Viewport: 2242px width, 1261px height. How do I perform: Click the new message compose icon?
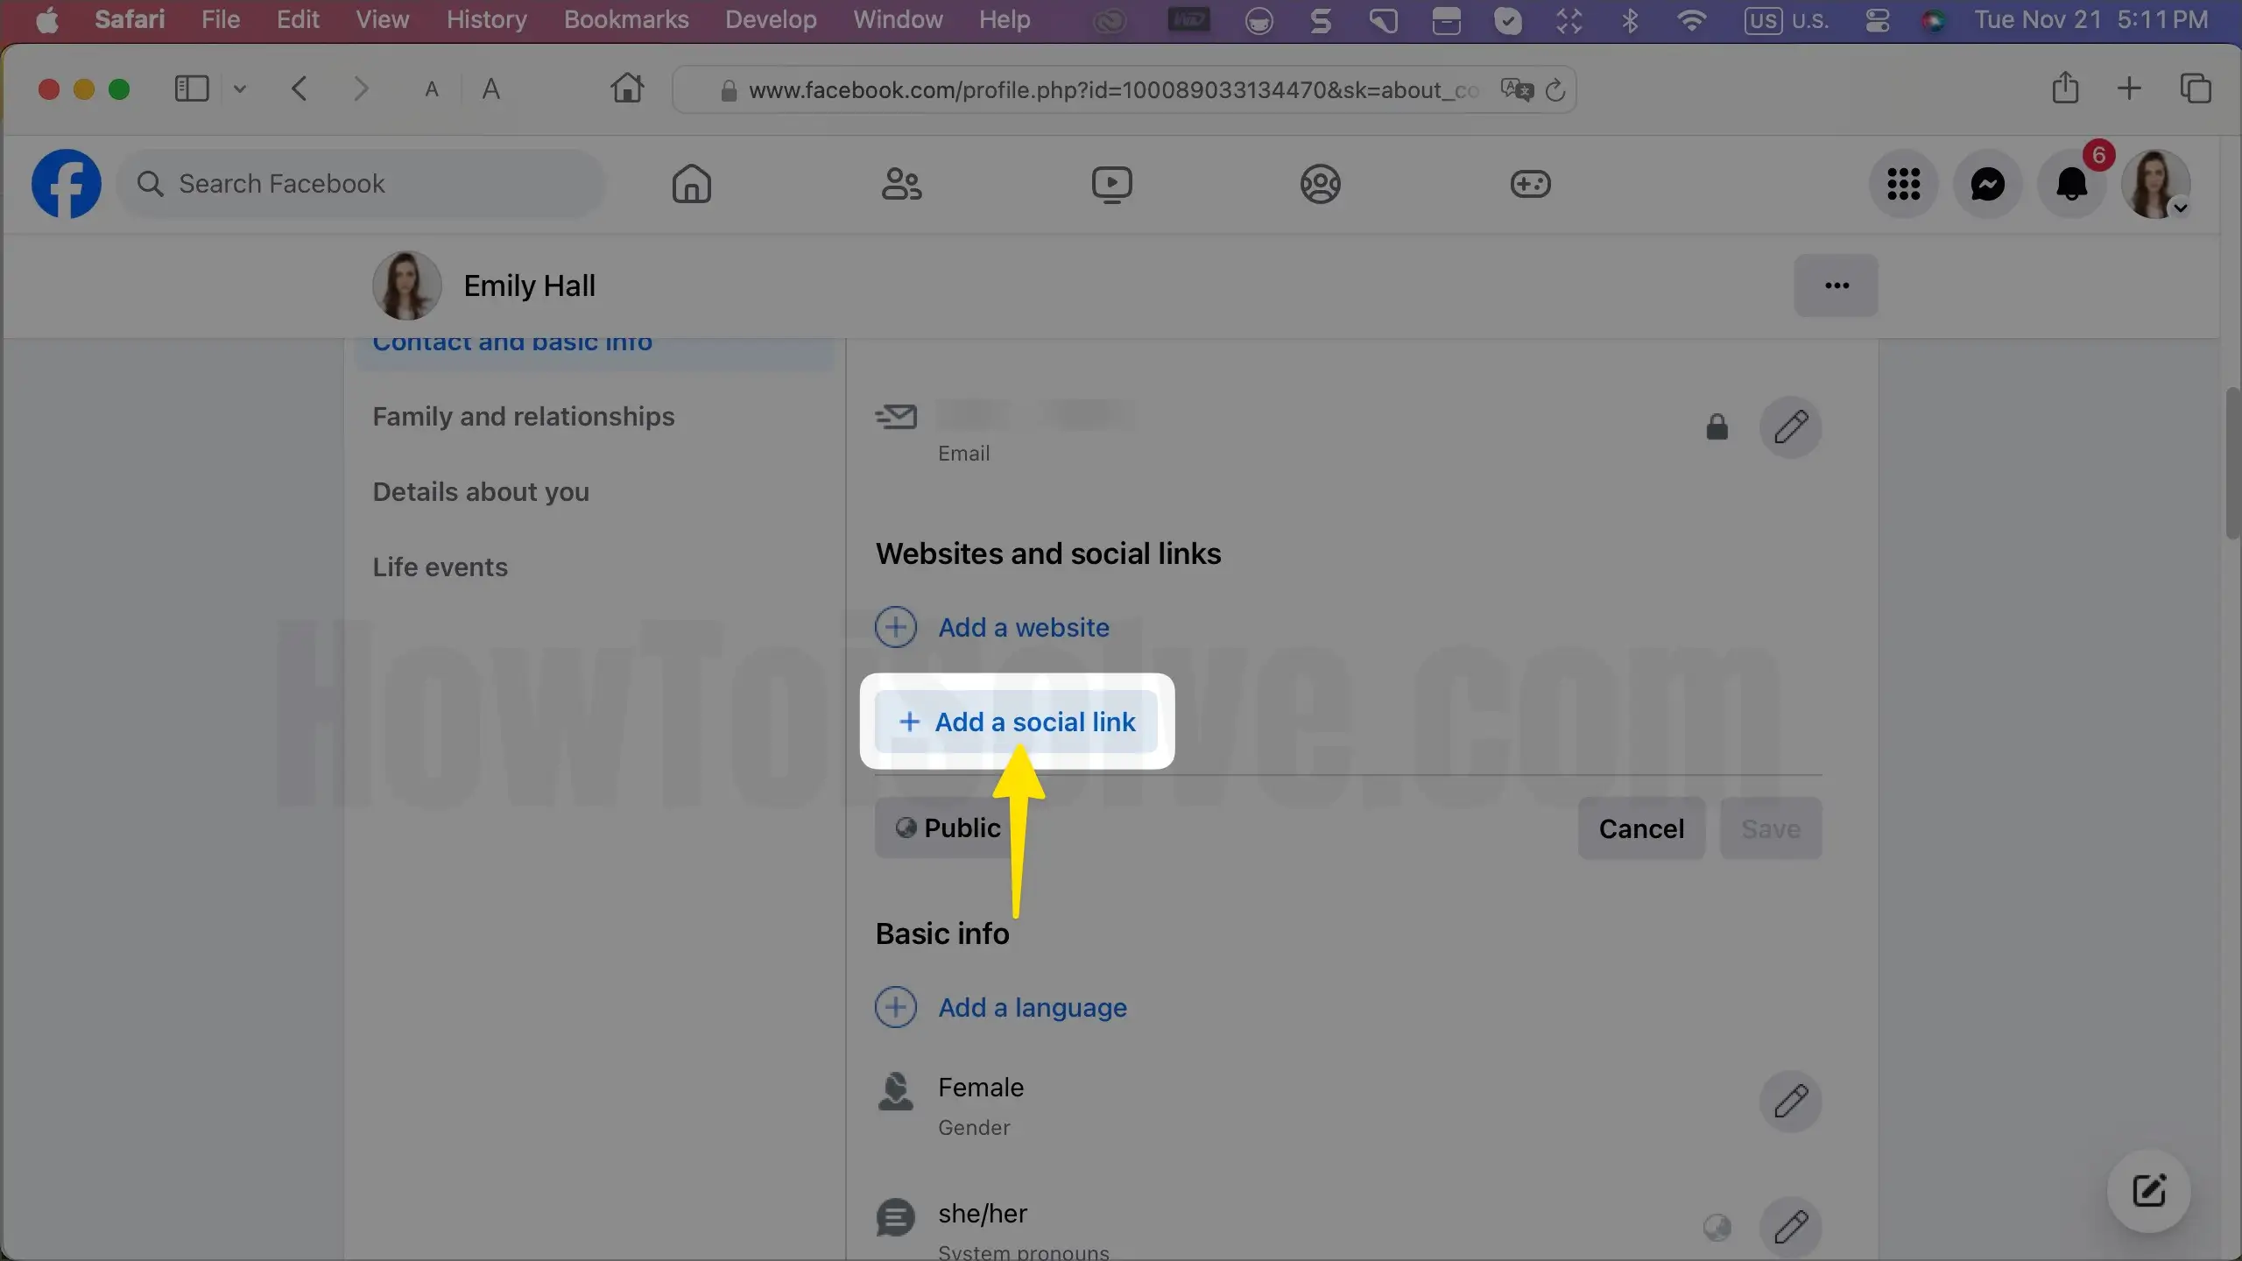pos(2148,1191)
